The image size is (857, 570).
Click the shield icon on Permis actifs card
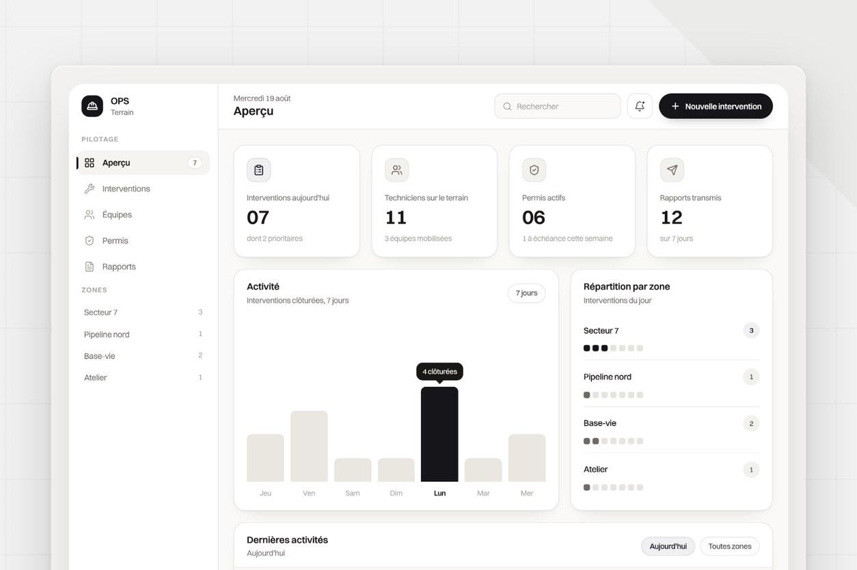tap(534, 170)
